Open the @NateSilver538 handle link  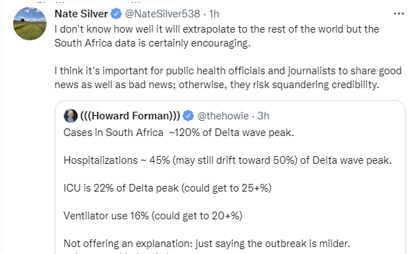coord(162,14)
